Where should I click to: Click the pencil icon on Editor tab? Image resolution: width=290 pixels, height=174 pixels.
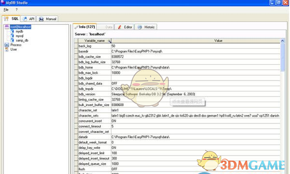click(120, 27)
